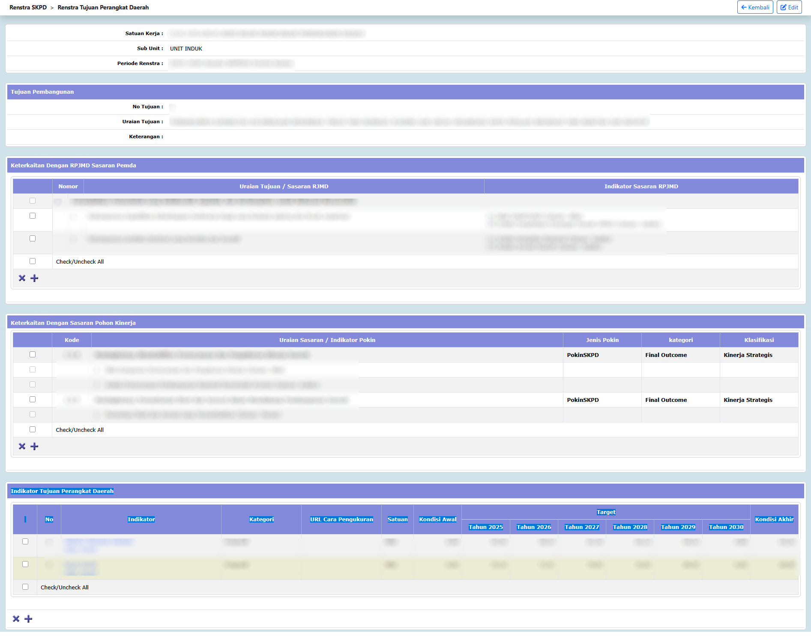Click the delete X icon under Indikator Tujuan table
Screen dimensions: 811x636
[x=16, y=619]
